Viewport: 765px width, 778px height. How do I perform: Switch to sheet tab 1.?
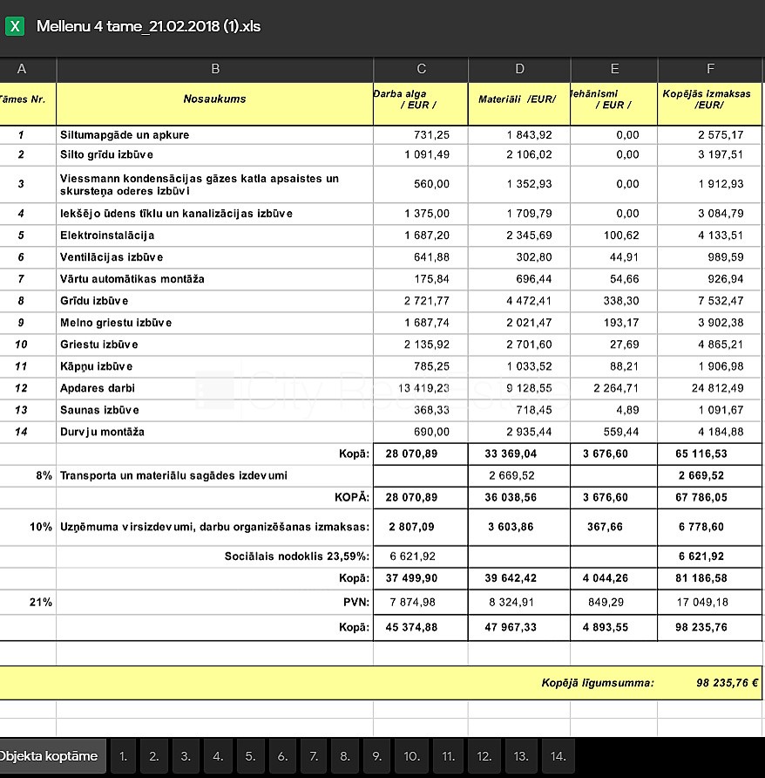[x=123, y=756]
